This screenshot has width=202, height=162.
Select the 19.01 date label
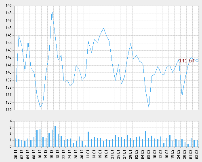(106, 154)
